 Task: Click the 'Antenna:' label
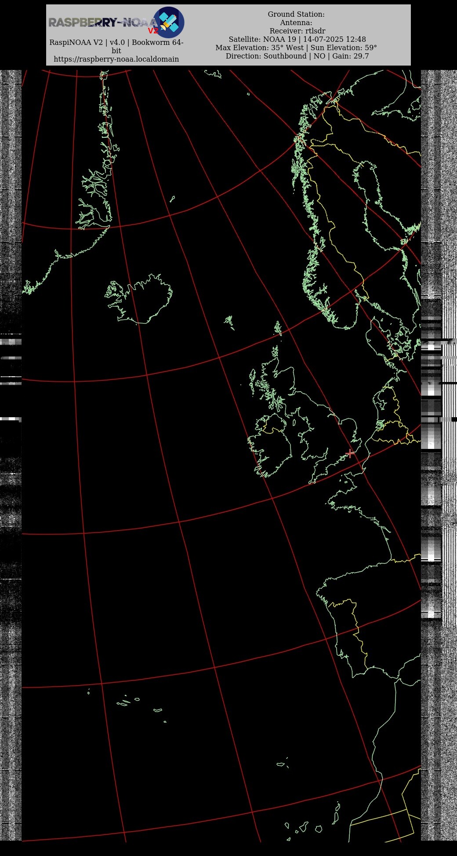[x=296, y=23]
